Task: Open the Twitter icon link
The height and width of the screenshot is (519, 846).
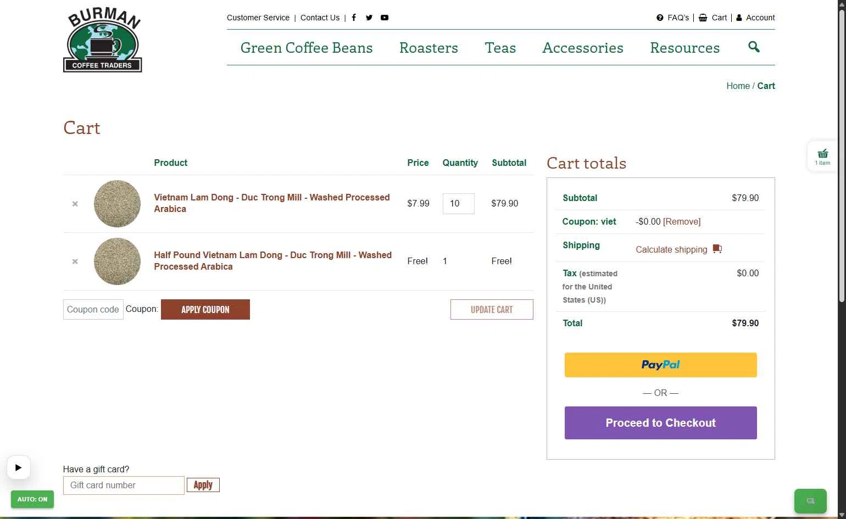Action: 369,18
